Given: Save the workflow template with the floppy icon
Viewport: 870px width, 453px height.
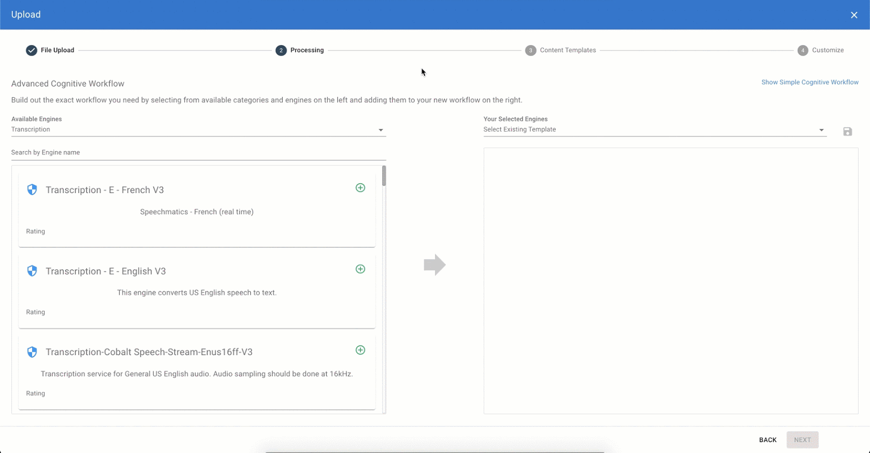Looking at the screenshot, I should [847, 132].
